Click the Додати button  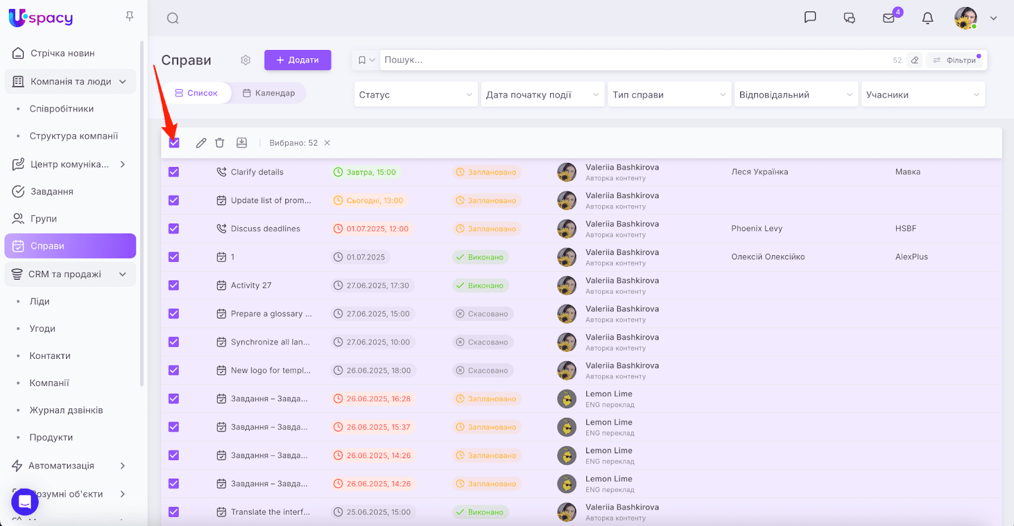[x=297, y=60]
